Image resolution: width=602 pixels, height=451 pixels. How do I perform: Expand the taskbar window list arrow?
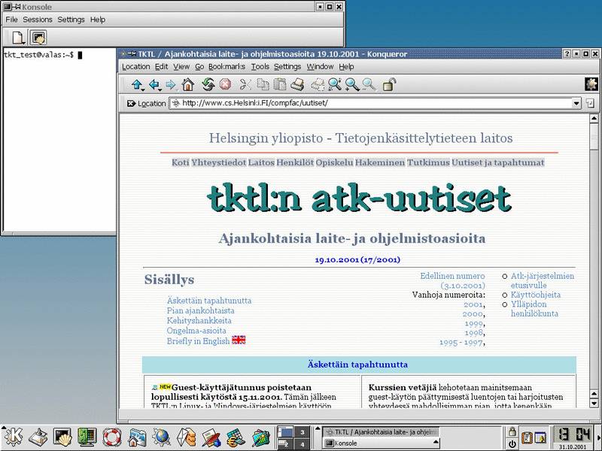[318, 429]
